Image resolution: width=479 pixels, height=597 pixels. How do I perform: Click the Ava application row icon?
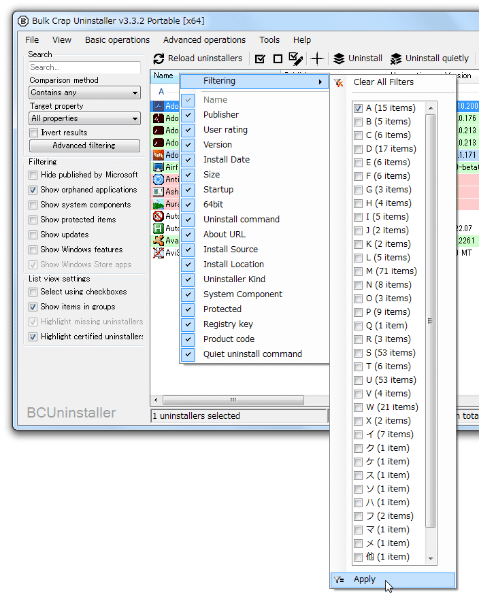pos(158,241)
